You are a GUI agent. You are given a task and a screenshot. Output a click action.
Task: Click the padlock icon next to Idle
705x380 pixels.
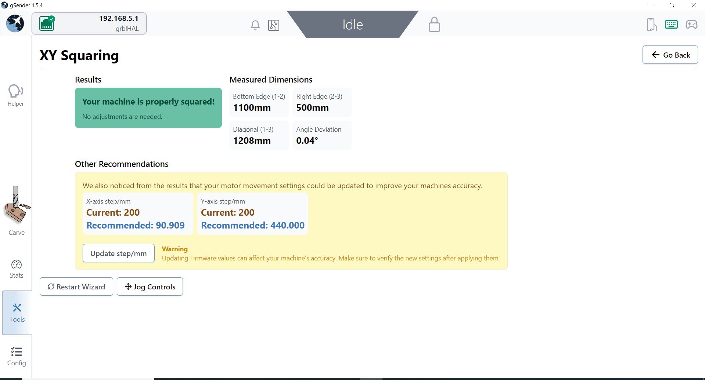pos(434,25)
